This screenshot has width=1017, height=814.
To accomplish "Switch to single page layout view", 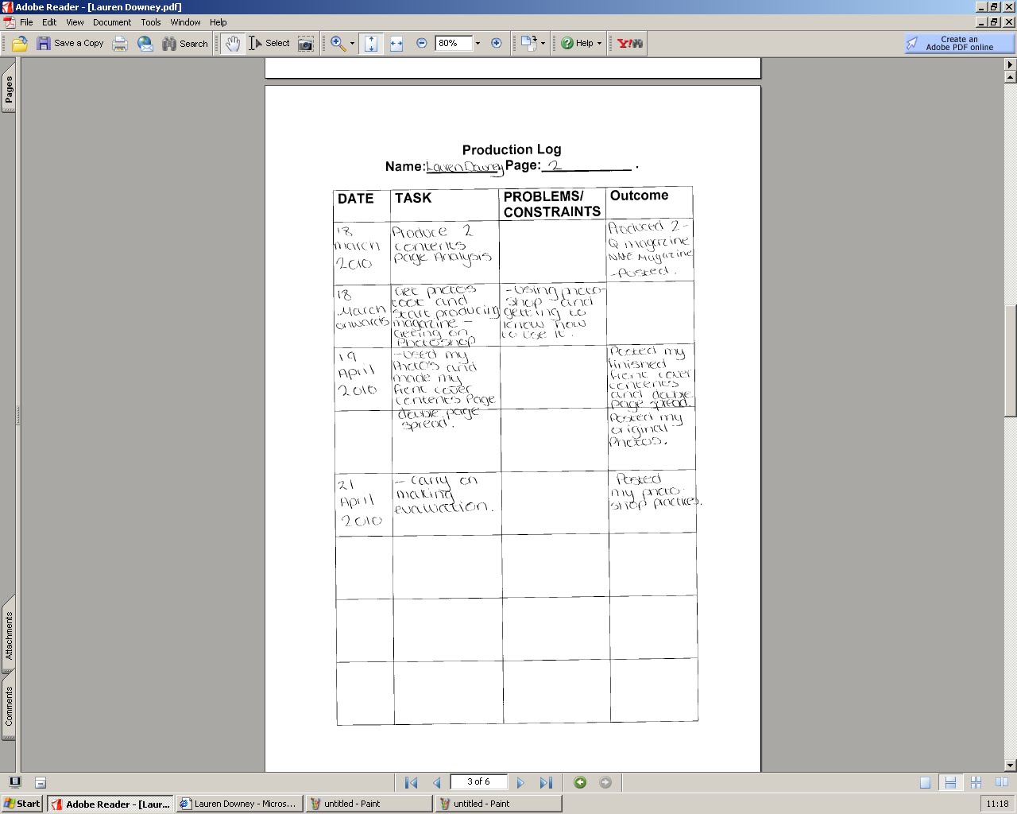I will [926, 782].
